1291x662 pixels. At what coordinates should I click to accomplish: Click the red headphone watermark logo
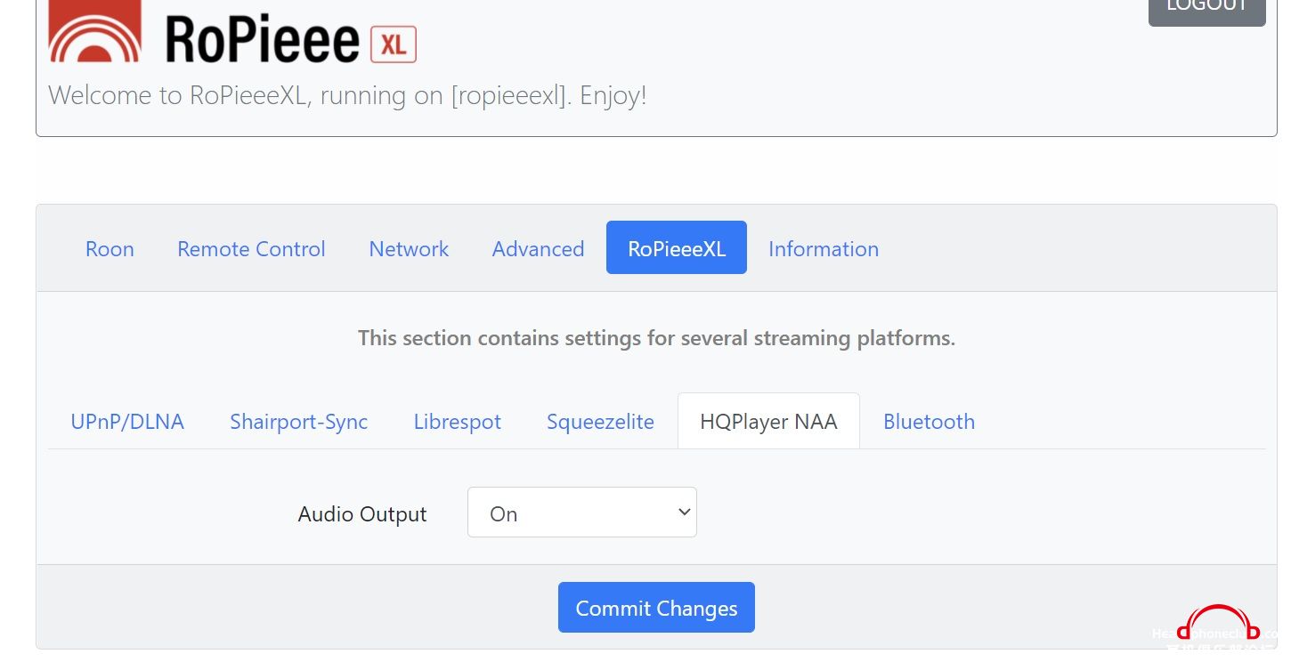pos(1218,624)
